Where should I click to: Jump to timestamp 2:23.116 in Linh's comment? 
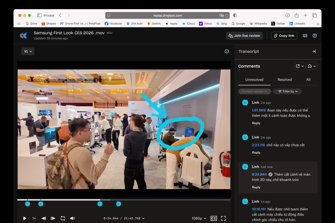(x=259, y=145)
